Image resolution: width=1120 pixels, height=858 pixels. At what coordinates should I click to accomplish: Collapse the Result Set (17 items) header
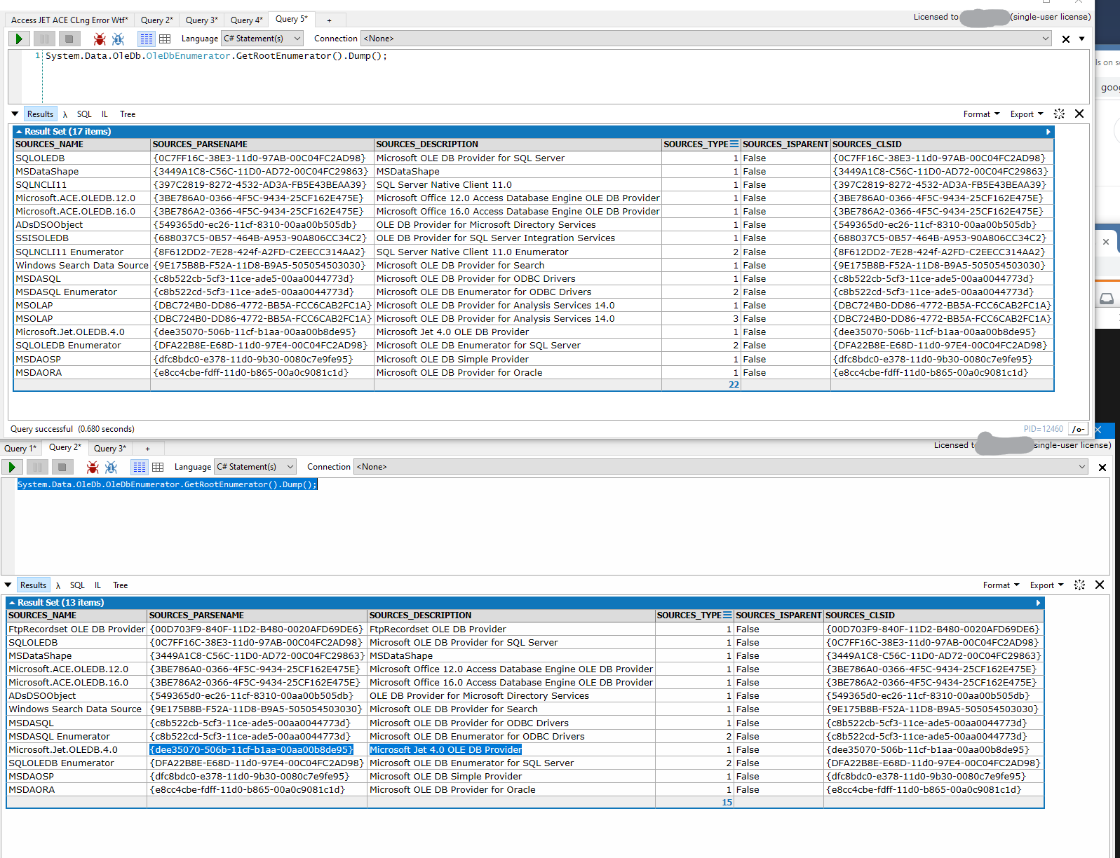click(20, 132)
